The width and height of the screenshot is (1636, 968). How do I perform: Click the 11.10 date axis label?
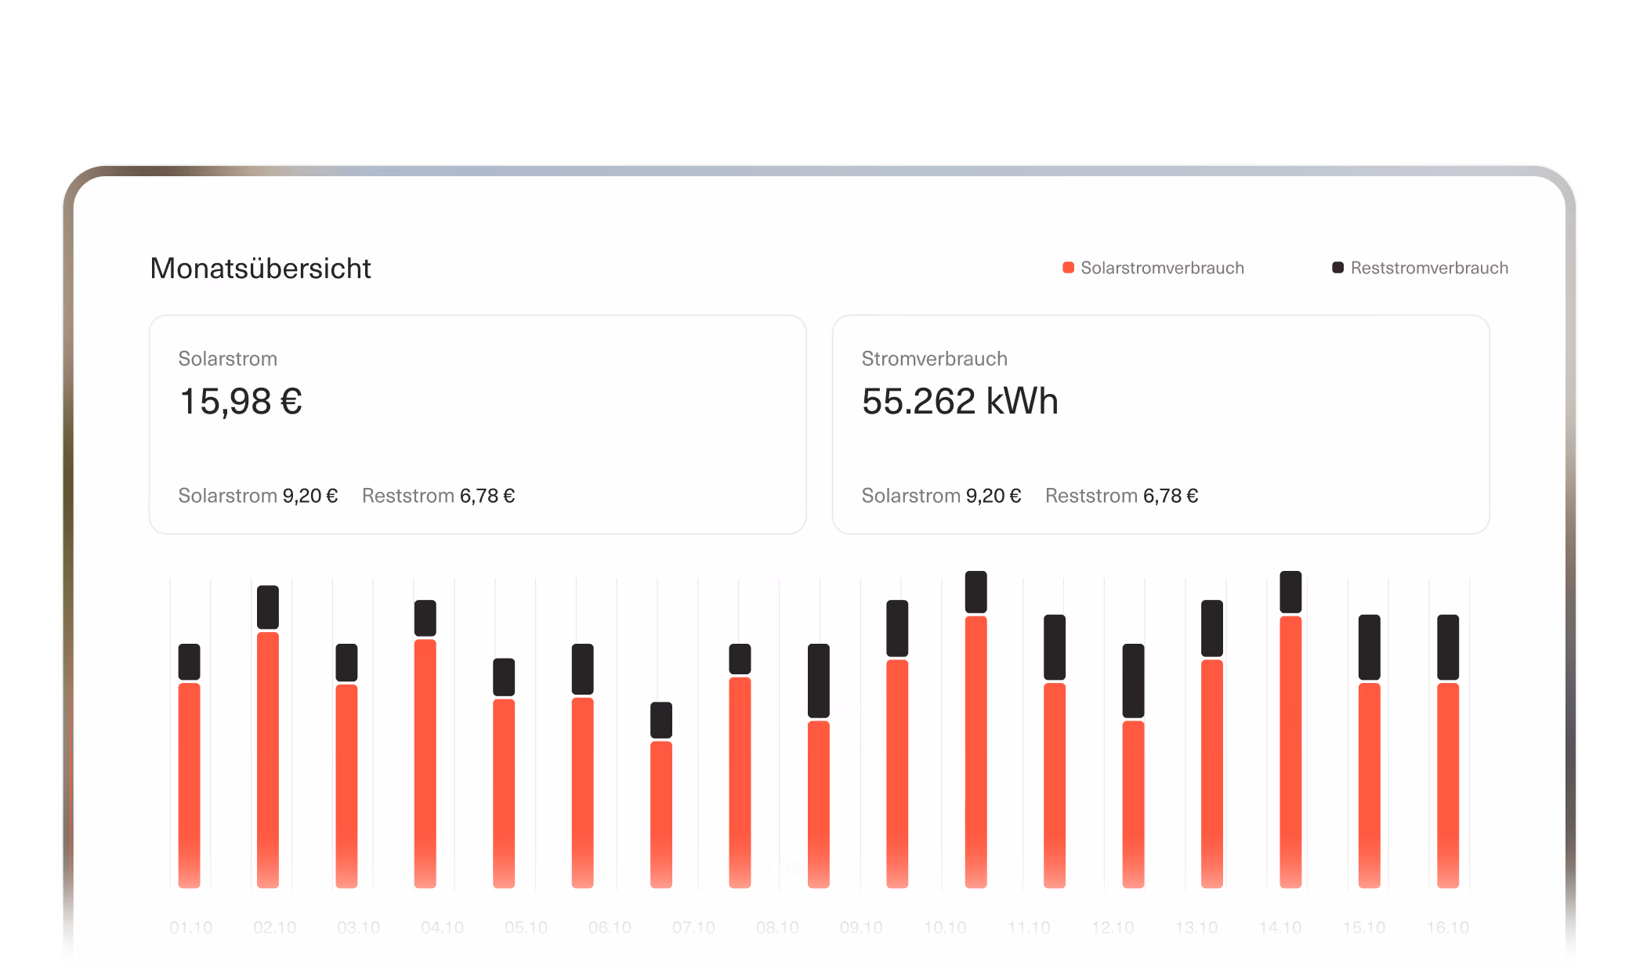point(1029,927)
